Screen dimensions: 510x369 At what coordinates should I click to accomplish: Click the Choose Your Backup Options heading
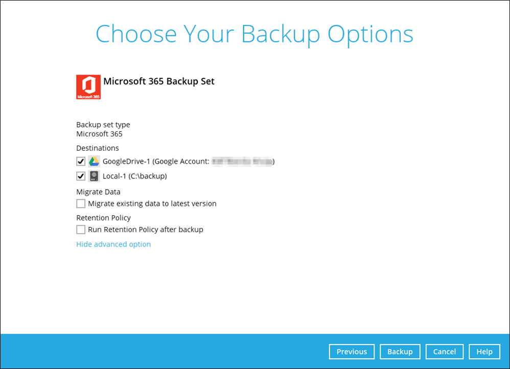254,34
